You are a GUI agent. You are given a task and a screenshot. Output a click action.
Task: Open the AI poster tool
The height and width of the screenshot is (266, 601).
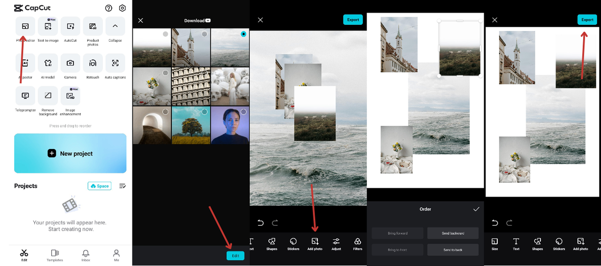pos(25,63)
